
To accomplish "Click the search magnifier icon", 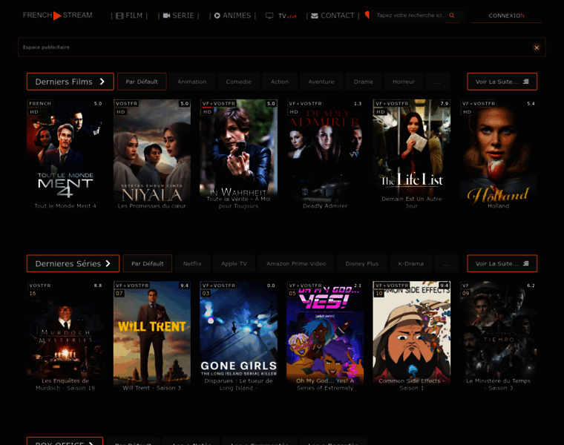I will click(x=452, y=16).
